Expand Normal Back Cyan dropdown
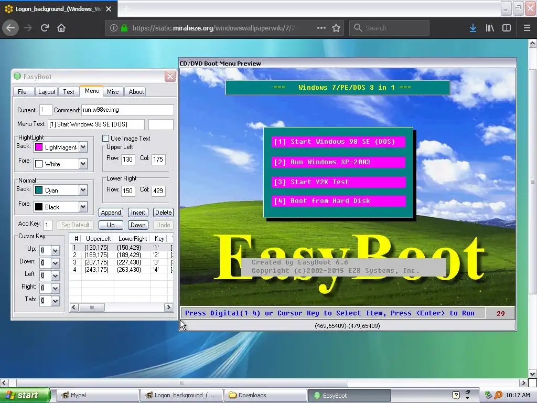 (83, 190)
